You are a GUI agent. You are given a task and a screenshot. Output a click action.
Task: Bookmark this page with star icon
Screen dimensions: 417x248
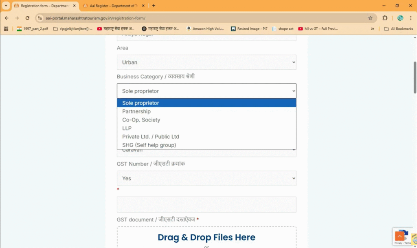[x=370, y=18]
